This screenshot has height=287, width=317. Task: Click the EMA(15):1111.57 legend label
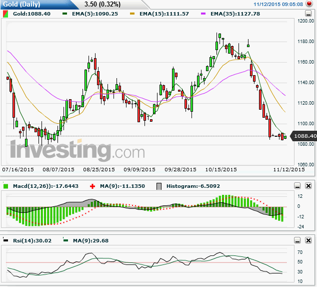point(164,14)
